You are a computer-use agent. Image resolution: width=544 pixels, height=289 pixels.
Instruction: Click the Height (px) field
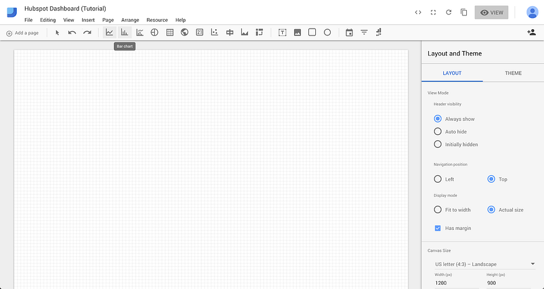tap(509, 283)
